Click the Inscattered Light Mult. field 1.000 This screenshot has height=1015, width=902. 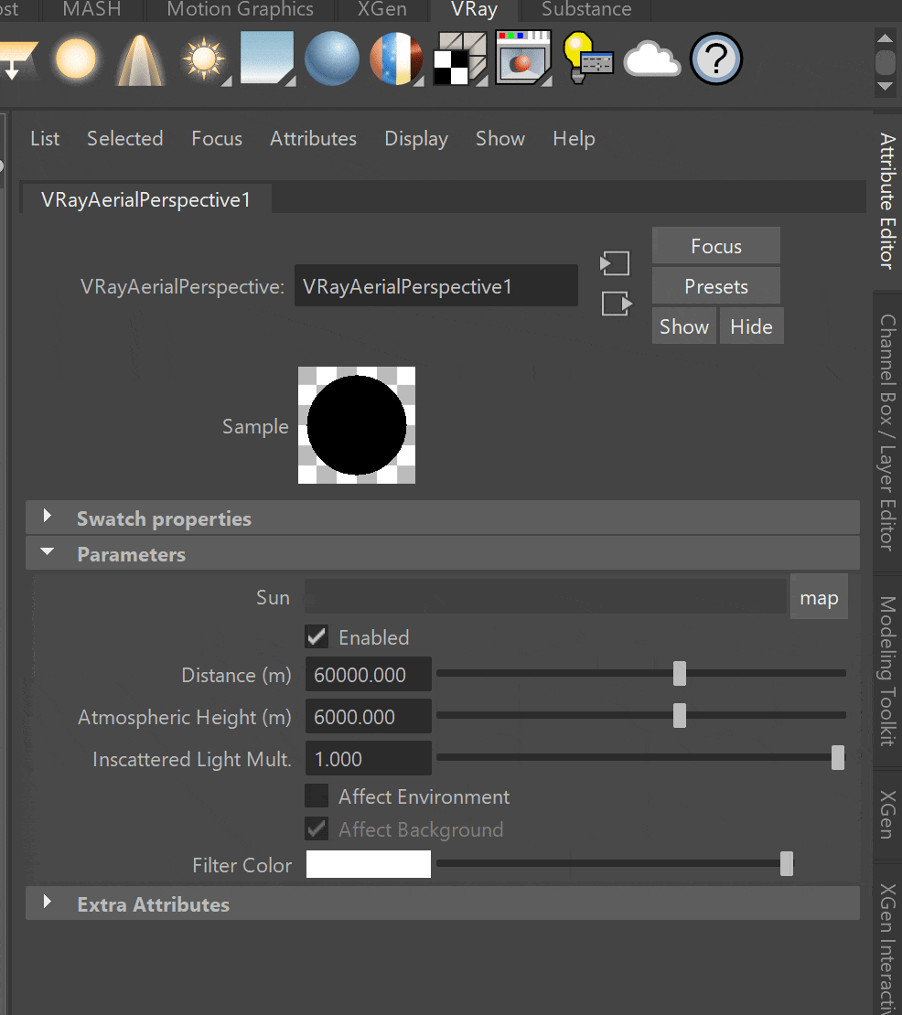coord(369,759)
